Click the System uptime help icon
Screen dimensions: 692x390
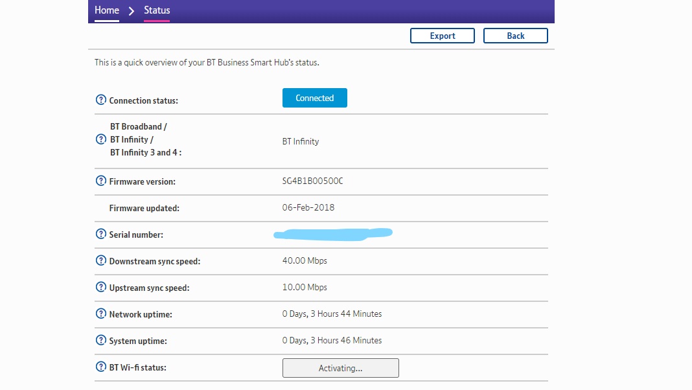[x=101, y=340]
